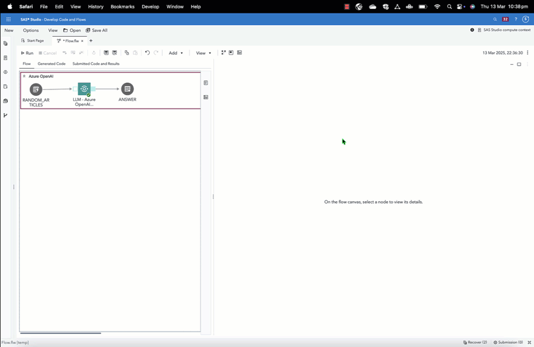Select the LLM - Azure OpenAI step node

click(84, 89)
